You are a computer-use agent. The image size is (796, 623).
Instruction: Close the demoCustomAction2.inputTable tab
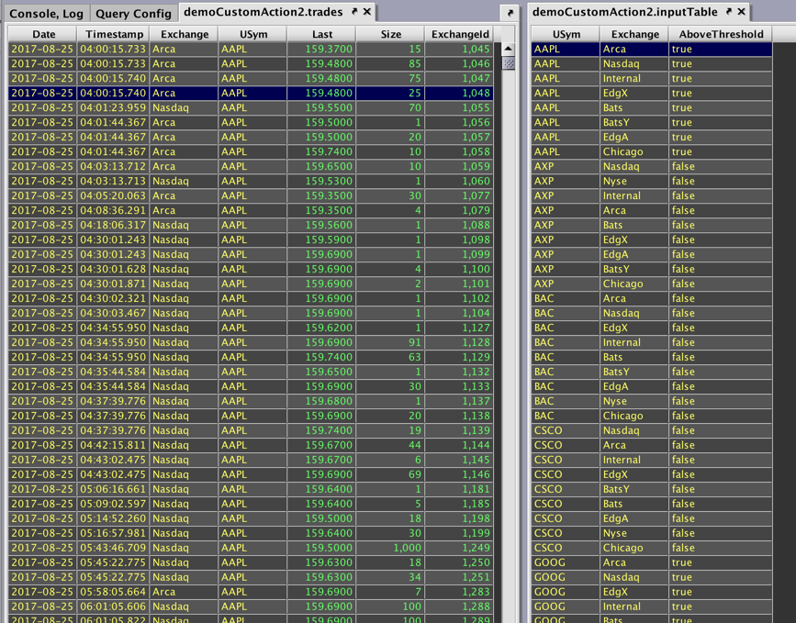742,12
